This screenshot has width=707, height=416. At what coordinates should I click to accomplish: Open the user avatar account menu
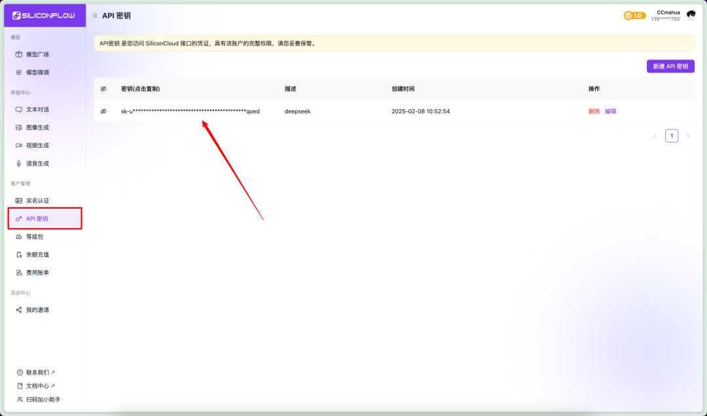(691, 15)
